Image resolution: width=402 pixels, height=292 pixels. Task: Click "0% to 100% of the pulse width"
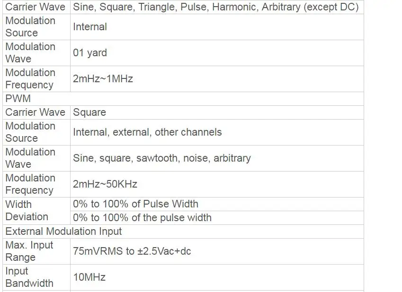[x=142, y=218]
